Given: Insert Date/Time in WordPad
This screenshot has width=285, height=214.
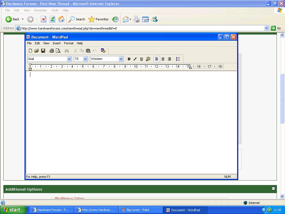Looking at the screenshot, I should tap(103, 51).
